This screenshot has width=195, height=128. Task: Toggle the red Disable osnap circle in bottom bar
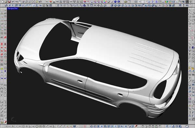(85, 126)
